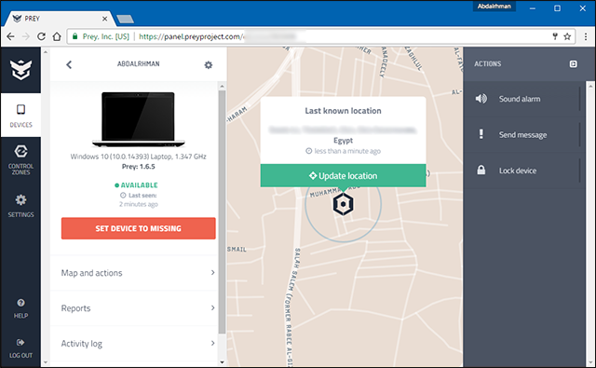The height and width of the screenshot is (368, 596).
Task: Minimize the browser window
Action: coord(533,8)
